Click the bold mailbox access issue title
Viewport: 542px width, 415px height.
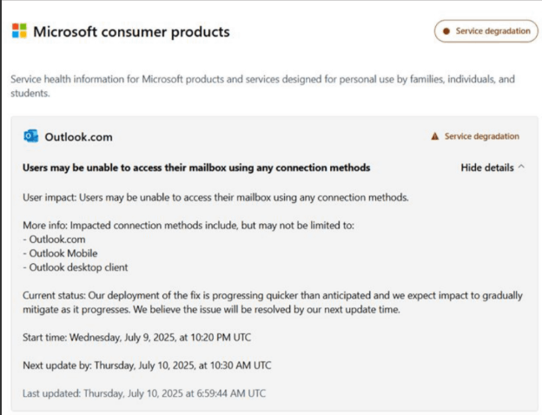coord(196,167)
